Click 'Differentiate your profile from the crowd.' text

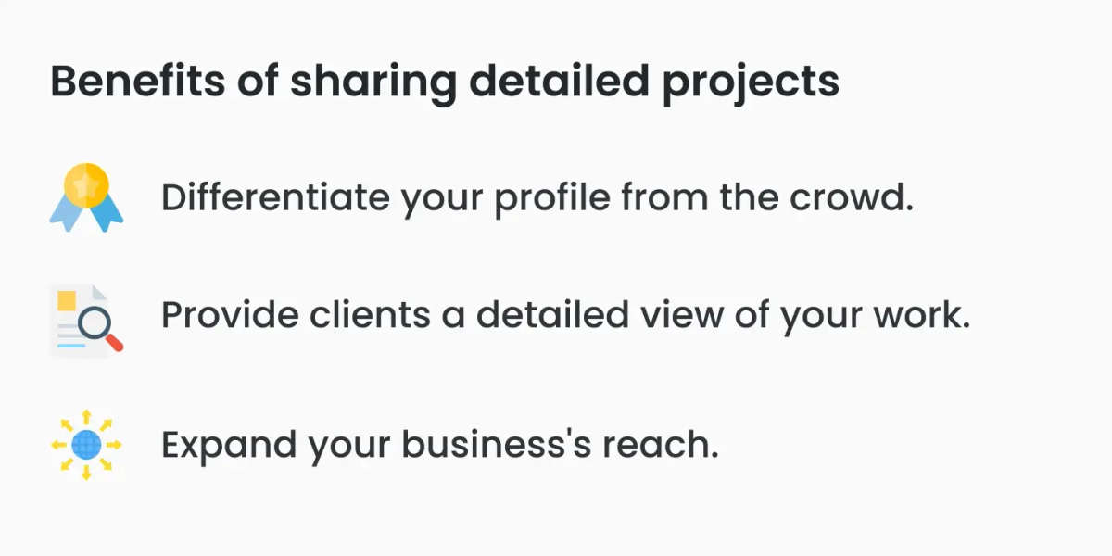click(537, 198)
